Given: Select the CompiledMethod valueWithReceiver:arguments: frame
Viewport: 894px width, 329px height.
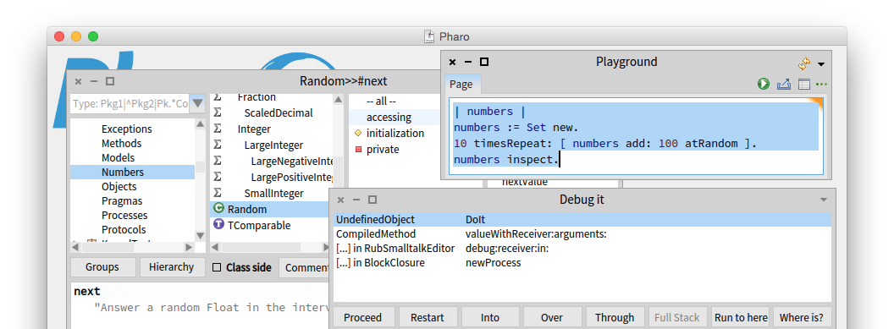Looking at the screenshot, I should click(x=582, y=234).
